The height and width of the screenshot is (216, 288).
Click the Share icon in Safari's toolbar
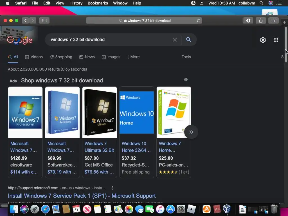[261, 21]
